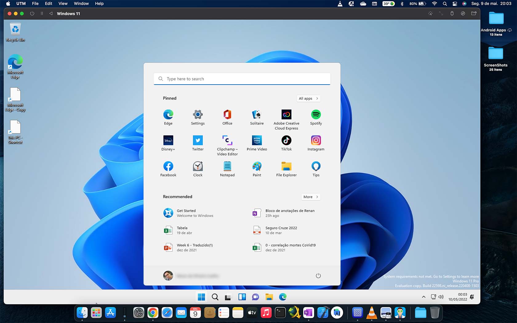Open the Edit menu
The width and height of the screenshot is (517, 323).
pos(48,3)
